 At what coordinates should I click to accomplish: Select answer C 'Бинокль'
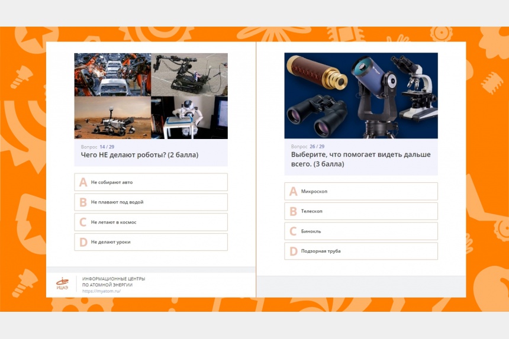[x=361, y=231]
